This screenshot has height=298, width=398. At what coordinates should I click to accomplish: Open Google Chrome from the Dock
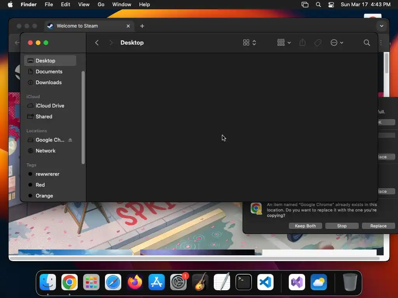[x=70, y=282]
